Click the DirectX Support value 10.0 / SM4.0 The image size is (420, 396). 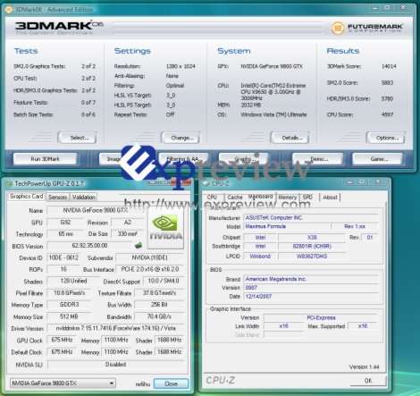[164, 281]
